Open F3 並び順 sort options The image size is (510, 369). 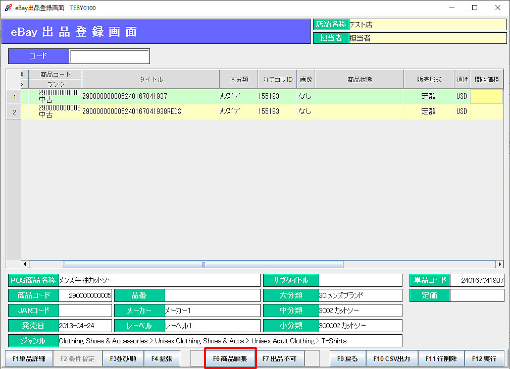[x=123, y=359]
